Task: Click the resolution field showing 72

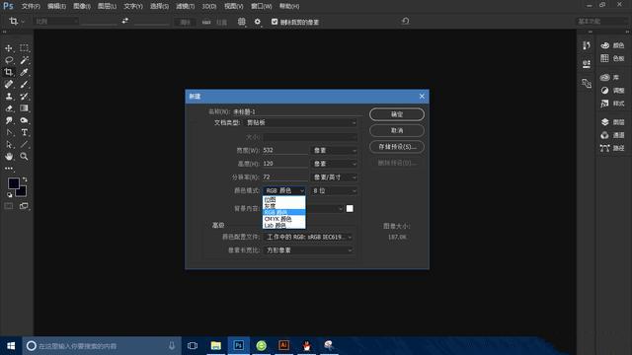Action: click(x=284, y=177)
